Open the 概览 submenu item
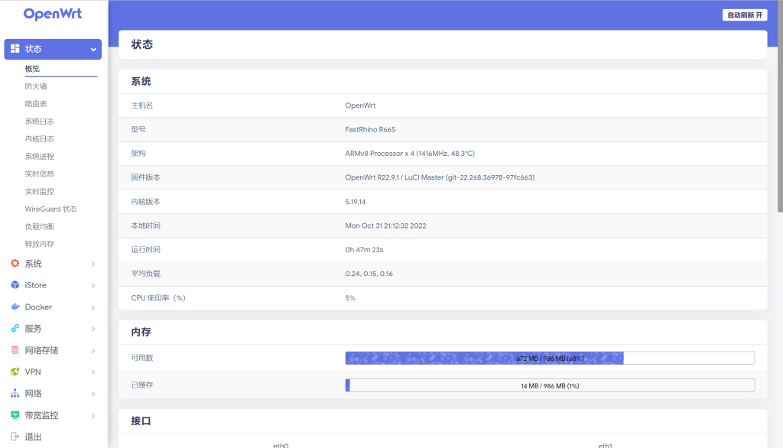This screenshot has width=783, height=448. click(x=32, y=69)
